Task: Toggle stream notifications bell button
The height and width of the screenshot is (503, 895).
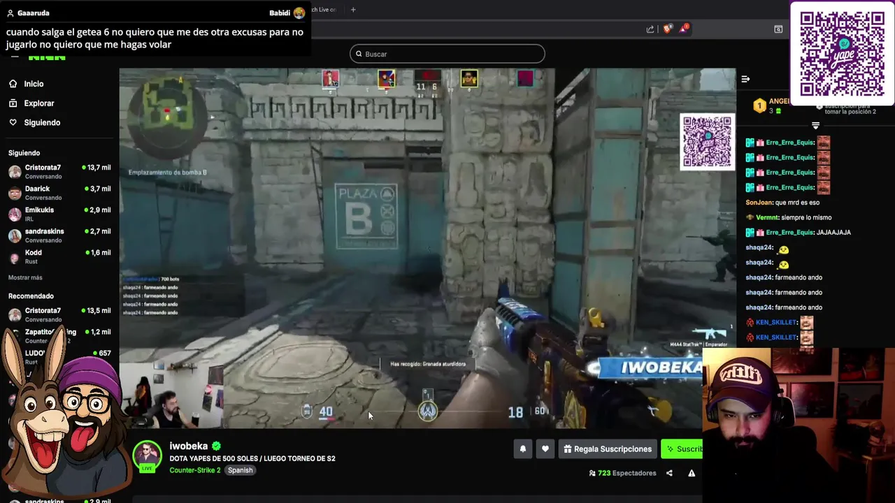Action: click(x=522, y=449)
